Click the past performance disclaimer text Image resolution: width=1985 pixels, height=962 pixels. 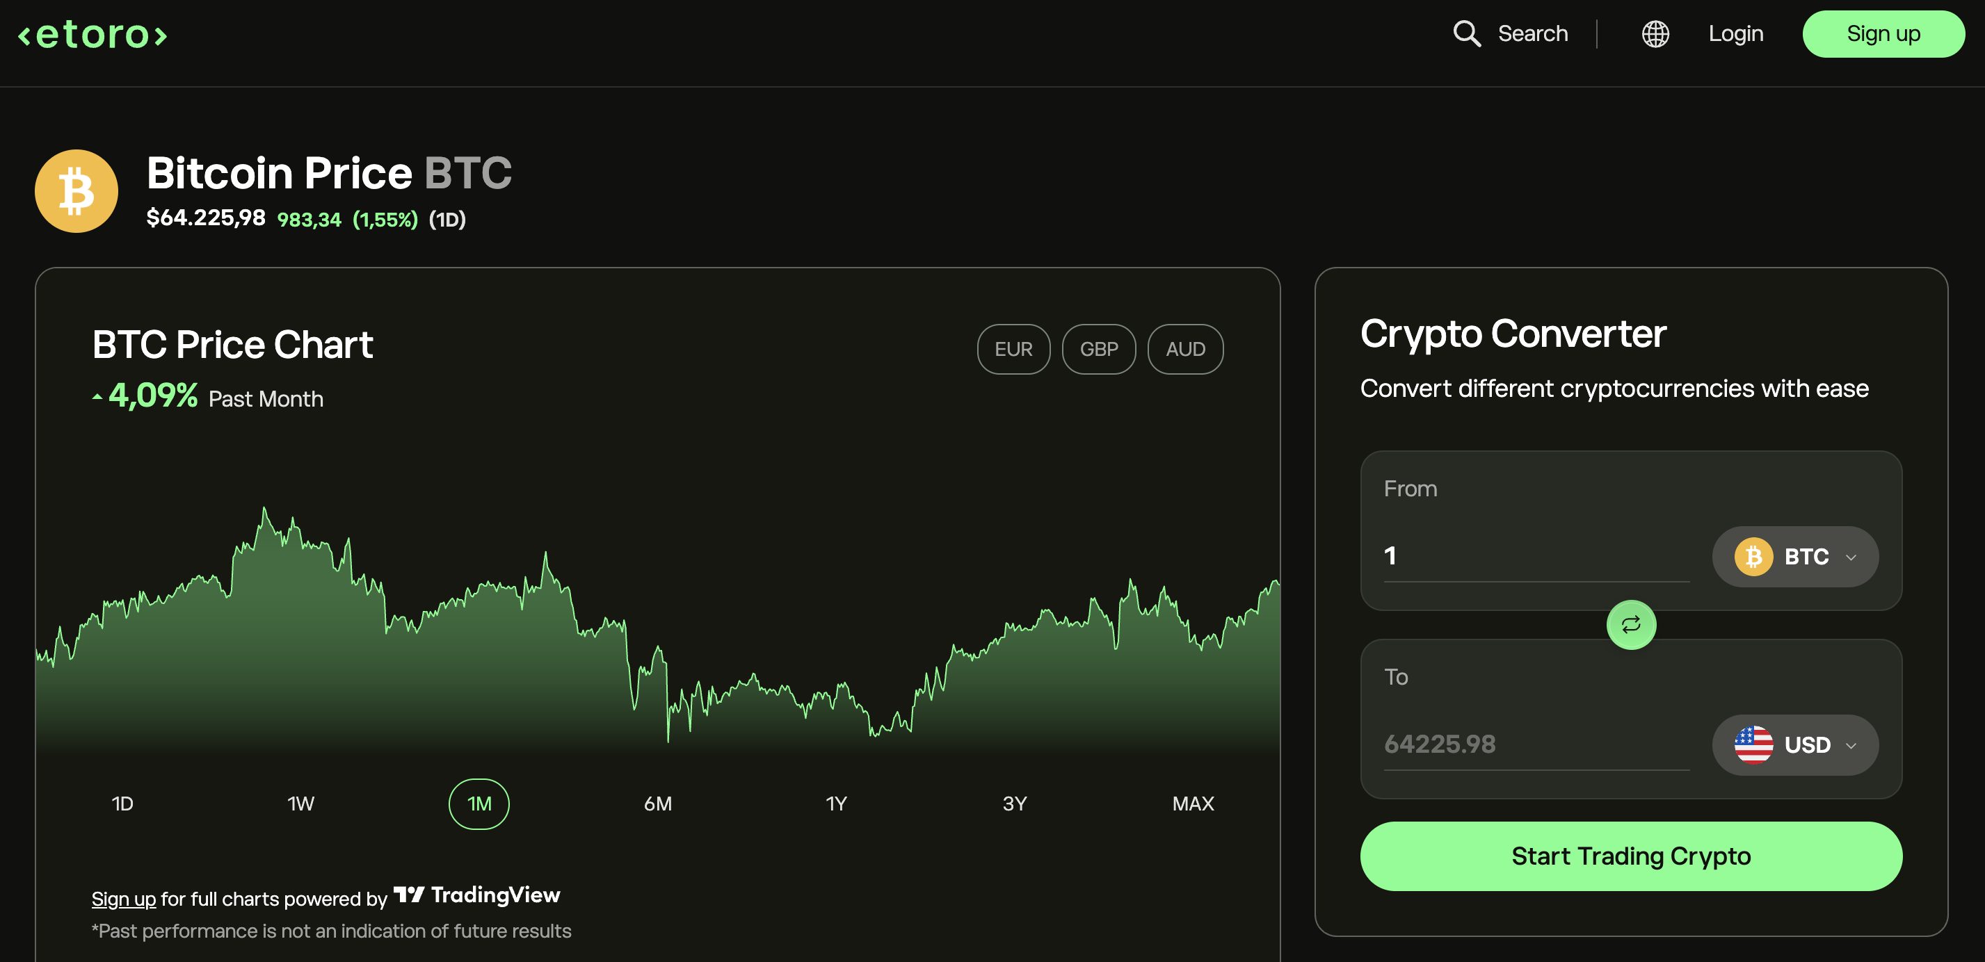tap(331, 931)
